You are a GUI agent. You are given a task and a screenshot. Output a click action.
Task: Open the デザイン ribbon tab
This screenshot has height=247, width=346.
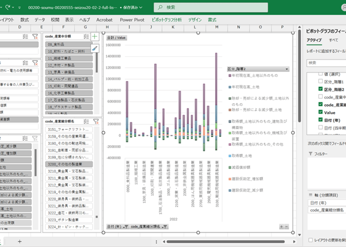tap(195, 20)
